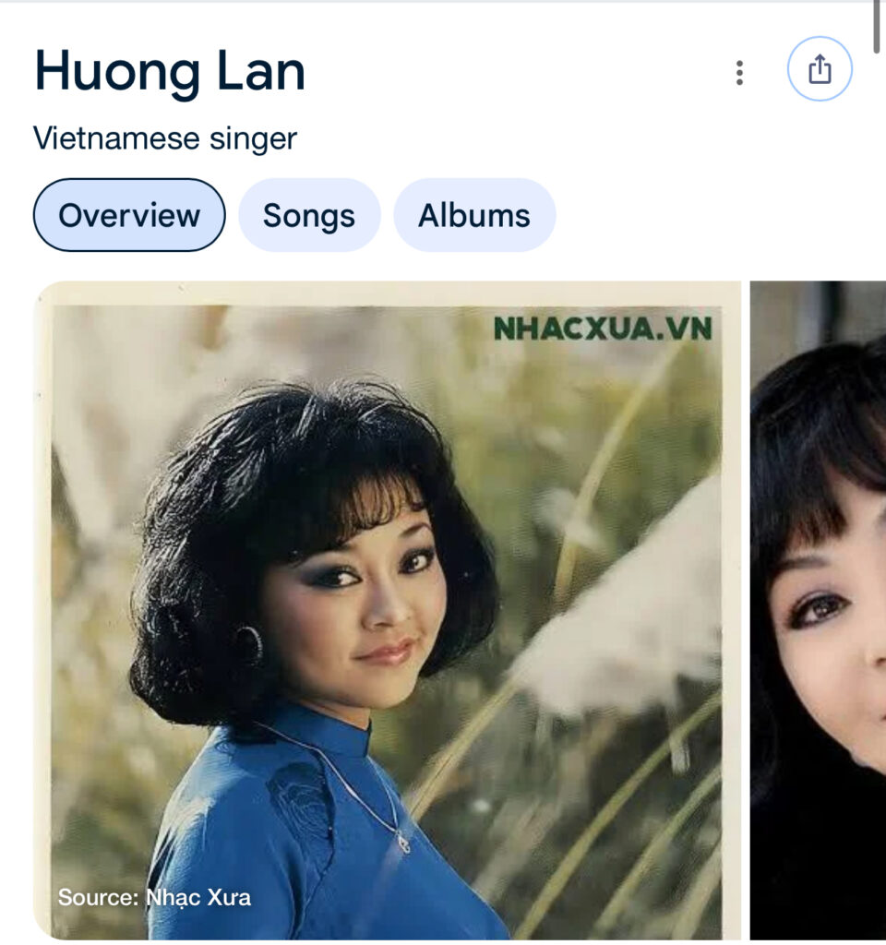Image resolution: width=886 pixels, height=945 pixels.
Task: Click the woman's face in the first photo
Action: click(x=355, y=603)
